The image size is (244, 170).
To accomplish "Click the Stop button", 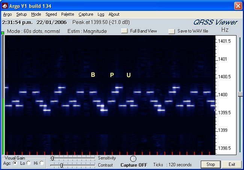I will [211, 164].
